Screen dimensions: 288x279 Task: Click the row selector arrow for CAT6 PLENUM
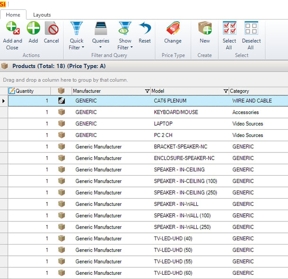click(4, 101)
